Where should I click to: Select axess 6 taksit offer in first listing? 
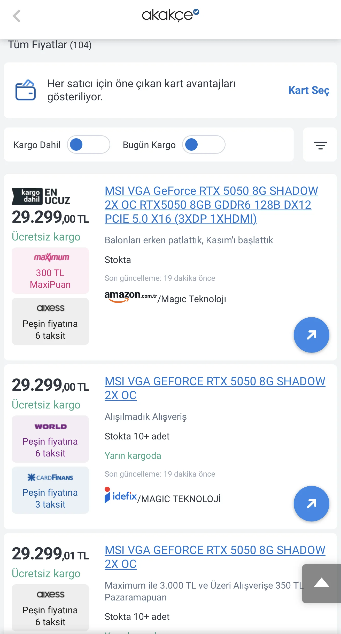(x=50, y=322)
